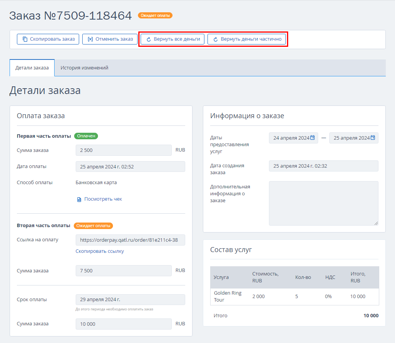Select the orderpay.qatl.ru payment link field

coord(130,240)
